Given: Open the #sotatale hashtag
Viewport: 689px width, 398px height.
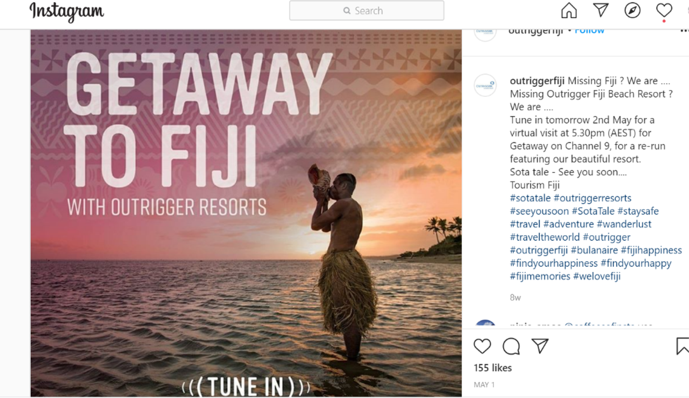Looking at the screenshot, I should click(x=530, y=198).
